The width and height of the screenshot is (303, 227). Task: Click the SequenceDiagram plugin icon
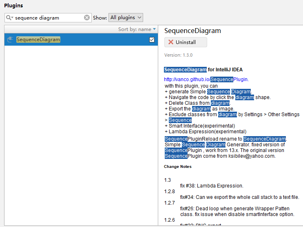[10, 40]
